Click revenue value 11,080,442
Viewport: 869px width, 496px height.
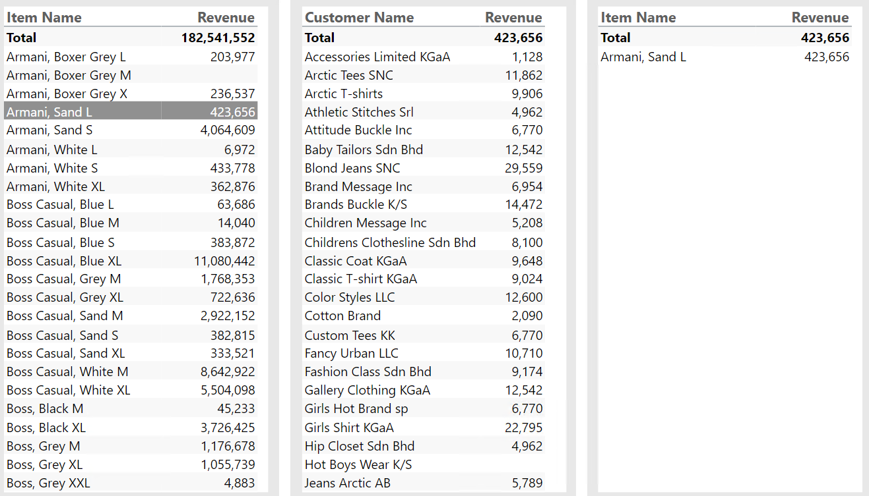[x=224, y=261]
